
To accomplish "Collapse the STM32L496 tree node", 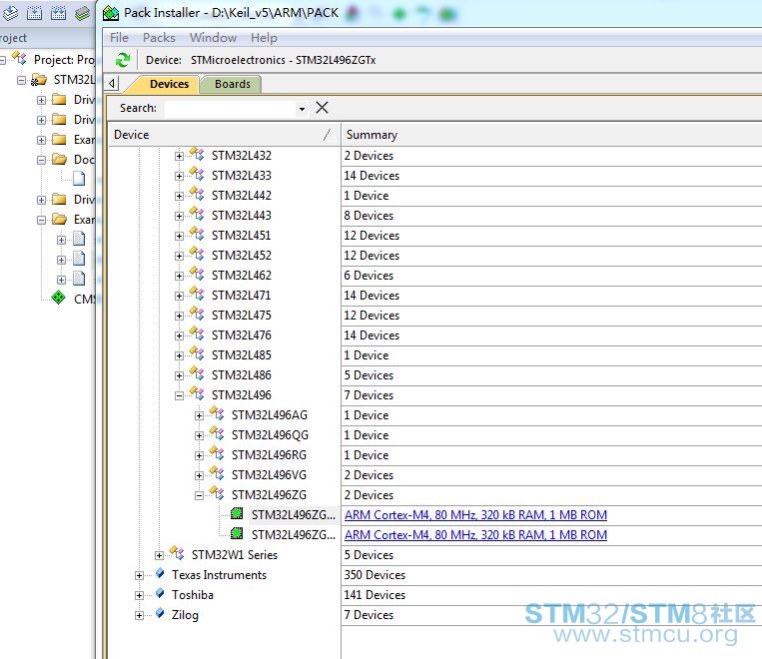I will coord(180,395).
